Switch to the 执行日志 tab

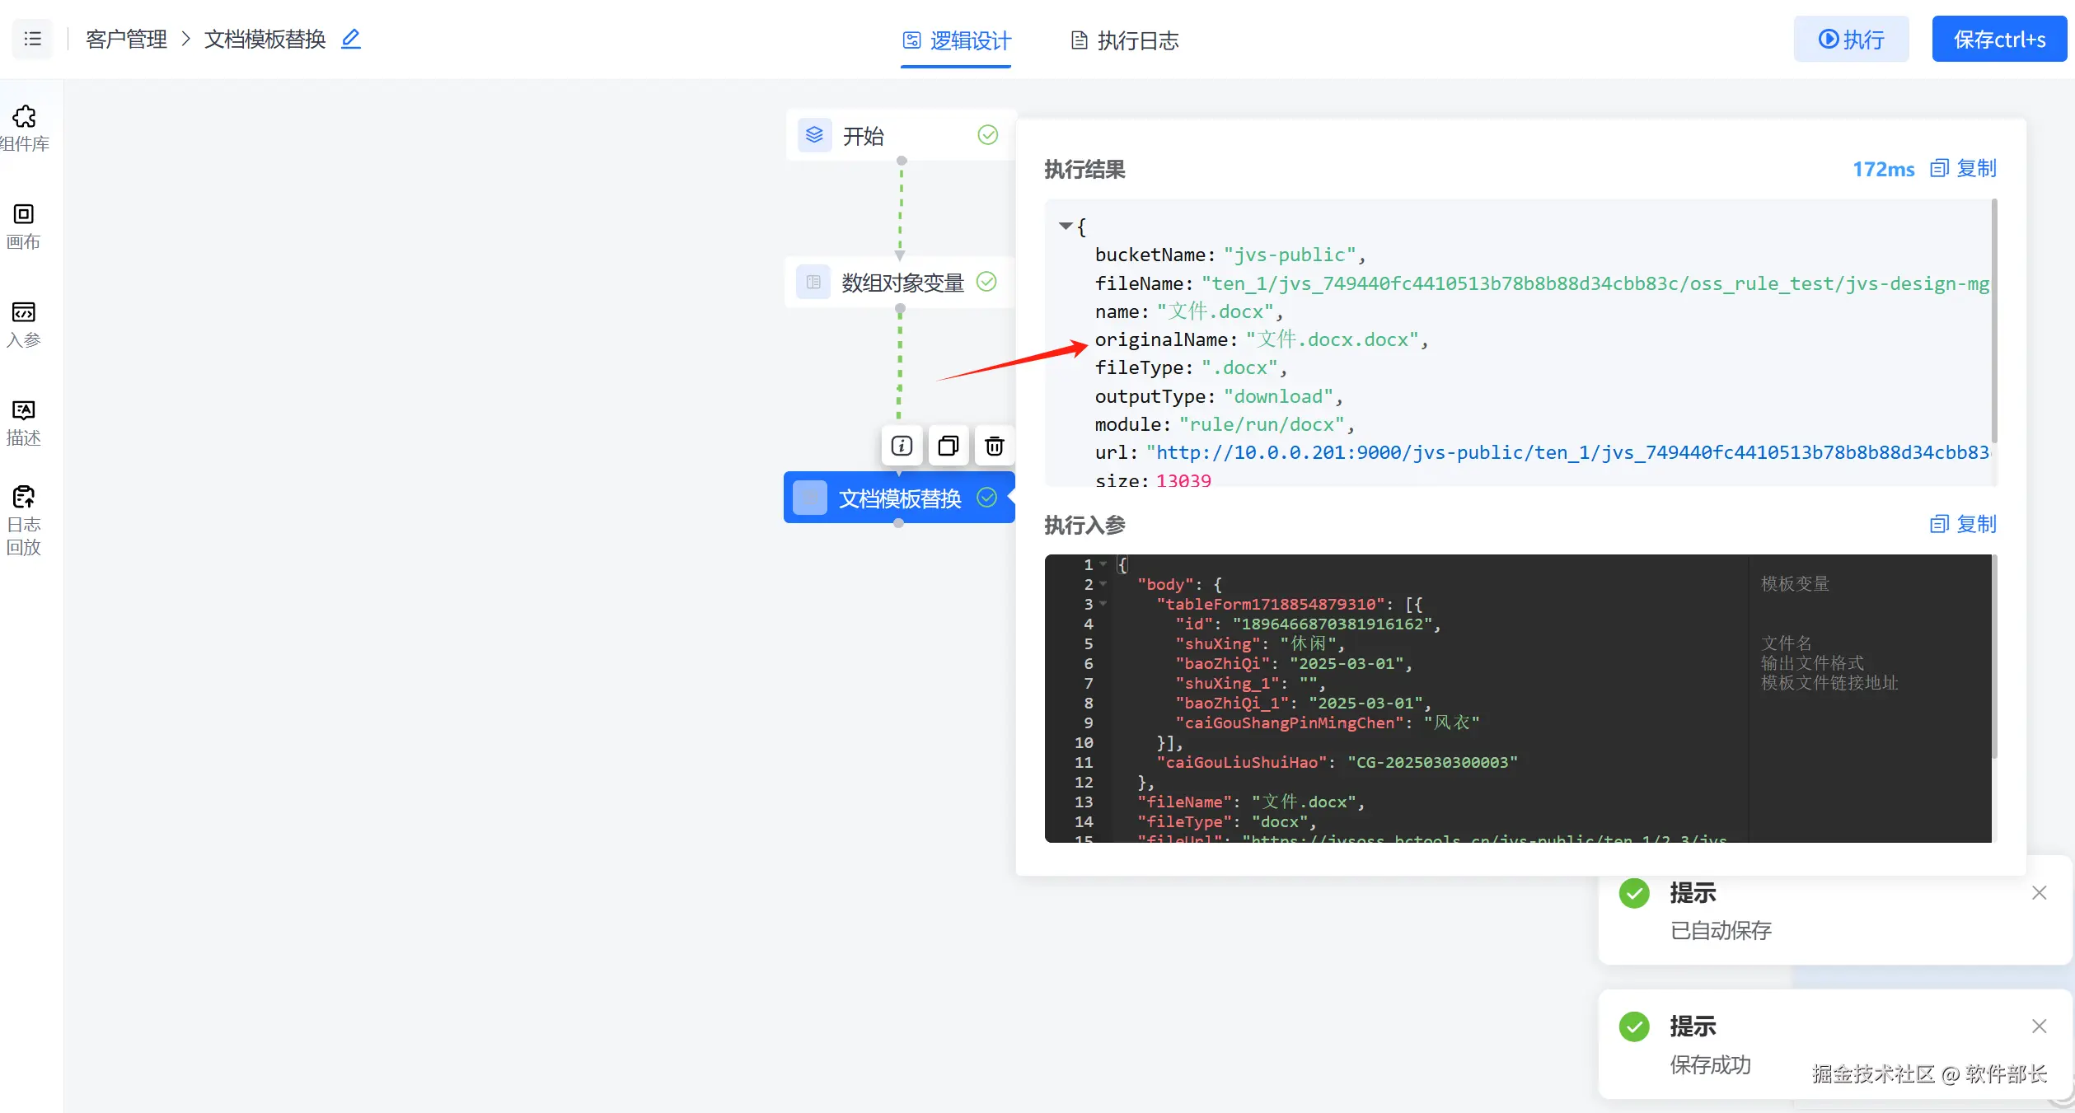pos(1124,40)
